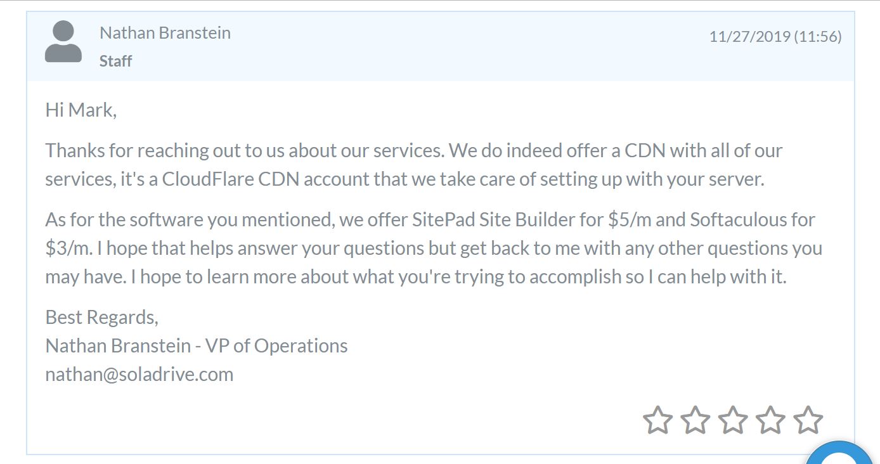
Task: Rate the reply five stars
Action: tap(808, 420)
